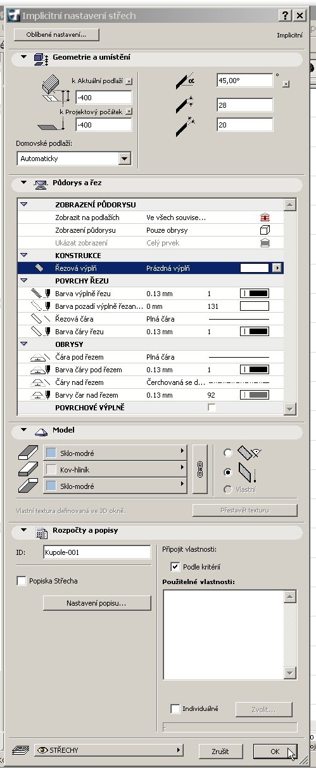The image size is (316, 768).
Task: Click the Přestavět texturu button
Action: [x=244, y=511]
